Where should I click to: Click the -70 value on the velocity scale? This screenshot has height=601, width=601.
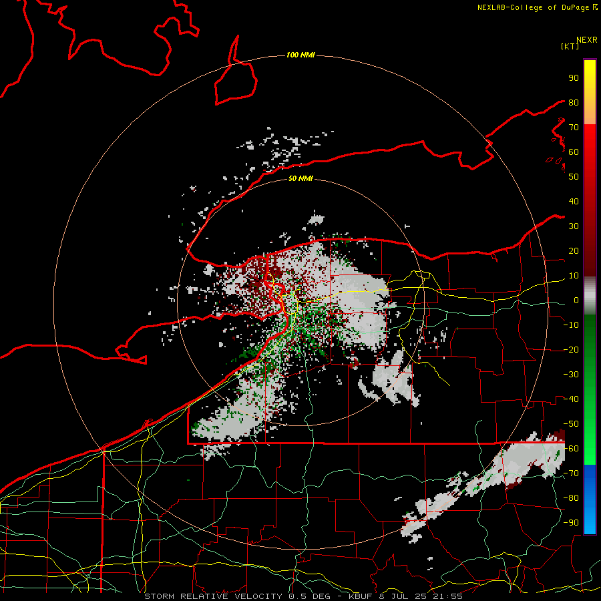tap(571, 473)
